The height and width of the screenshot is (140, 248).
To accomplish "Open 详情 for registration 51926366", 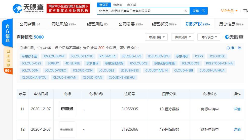I will click(237, 129).
